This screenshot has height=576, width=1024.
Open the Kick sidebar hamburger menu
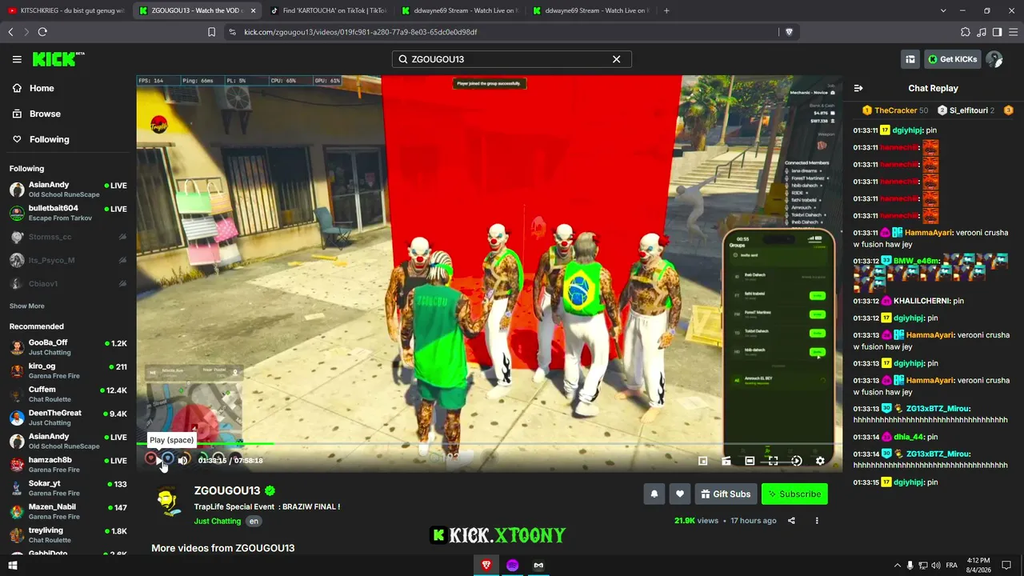click(x=17, y=59)
